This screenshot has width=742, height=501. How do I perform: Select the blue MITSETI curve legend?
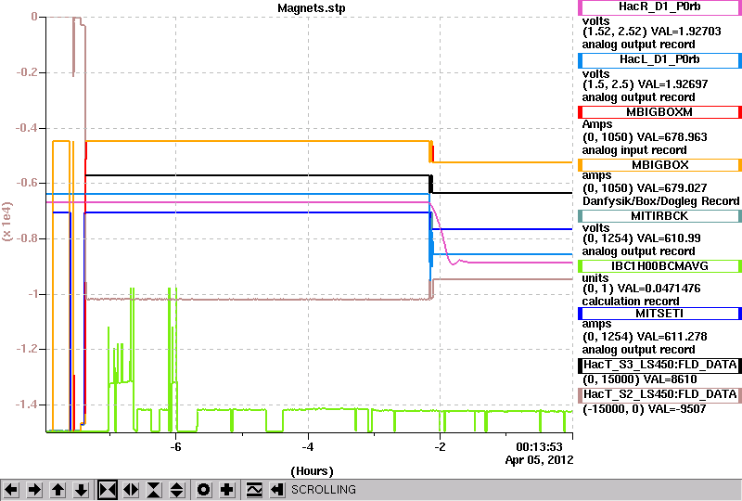coord(659,314)
